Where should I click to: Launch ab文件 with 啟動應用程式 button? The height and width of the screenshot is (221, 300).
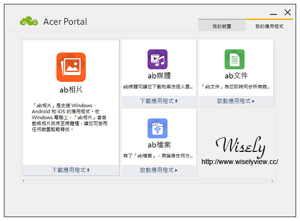(x=236, y=101)
